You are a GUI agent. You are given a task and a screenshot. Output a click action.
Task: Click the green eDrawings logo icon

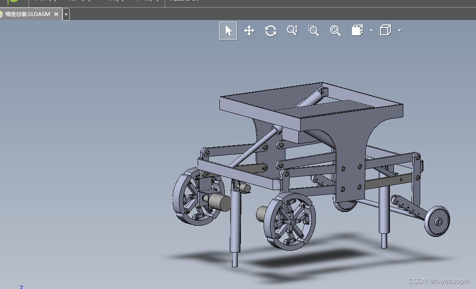tap(13, 1)
